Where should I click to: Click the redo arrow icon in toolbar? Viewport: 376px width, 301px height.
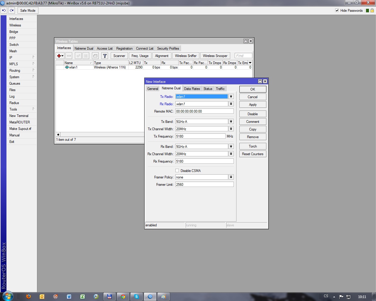point(12,10)
